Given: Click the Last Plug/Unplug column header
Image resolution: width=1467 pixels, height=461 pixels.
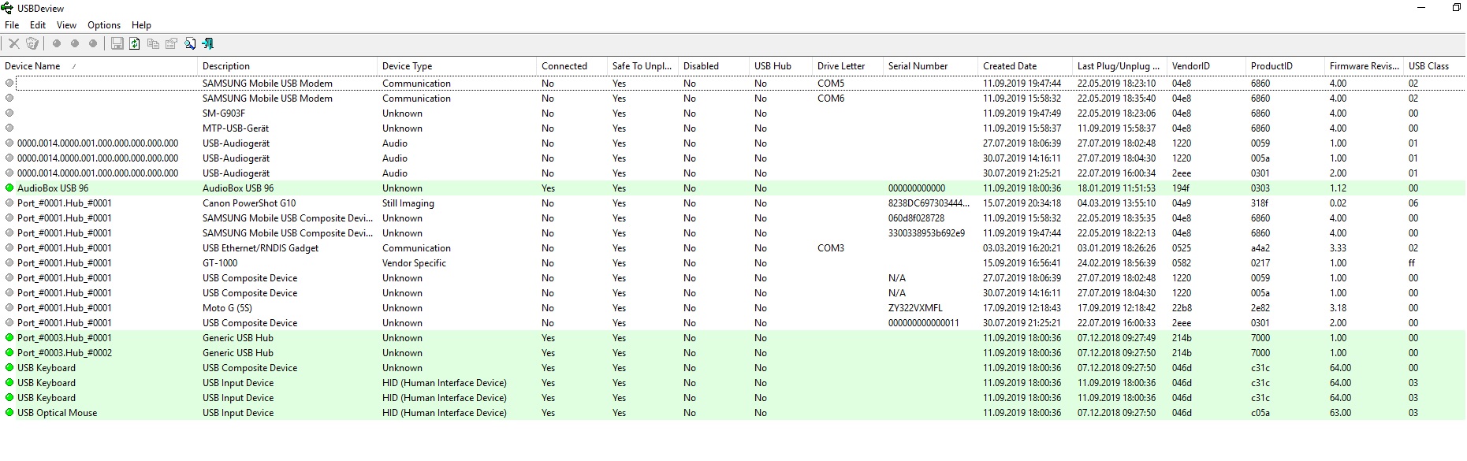Looking at the screenshot, I should point(1118,66).
